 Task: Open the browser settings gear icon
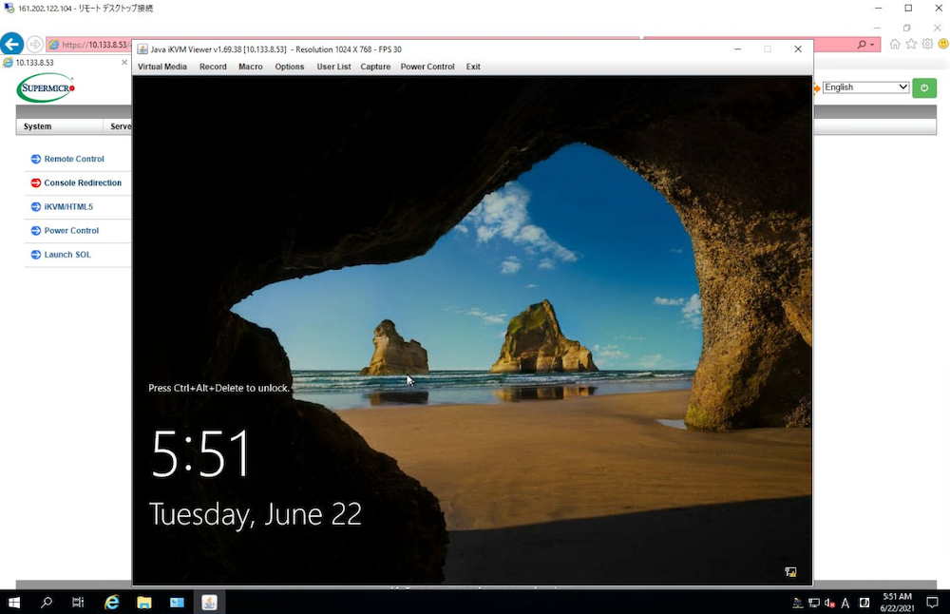(927, 45)
